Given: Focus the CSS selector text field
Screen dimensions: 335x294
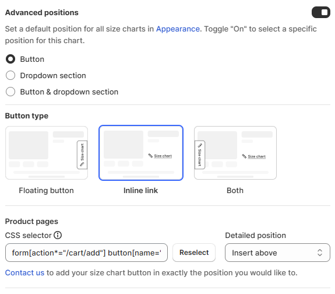Looking at the screenshot, I should pyautogui.click(x=86, y=253).
